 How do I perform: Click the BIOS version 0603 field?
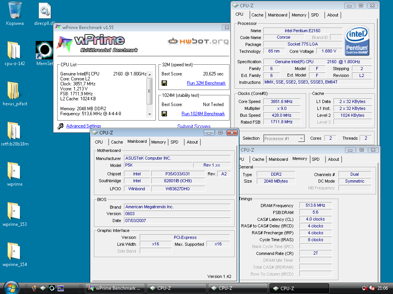pos(177,214)
